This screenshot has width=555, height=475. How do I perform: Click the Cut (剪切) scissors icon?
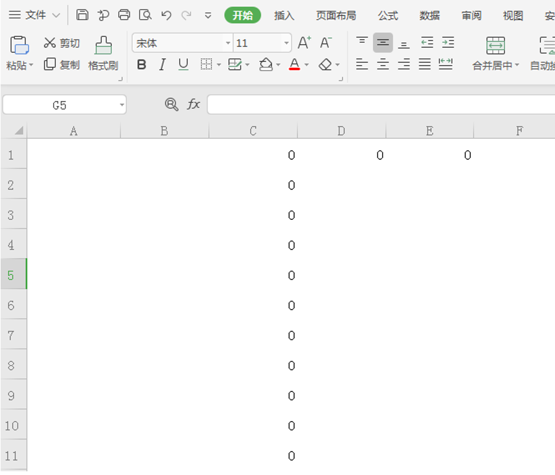click(50, 43)
